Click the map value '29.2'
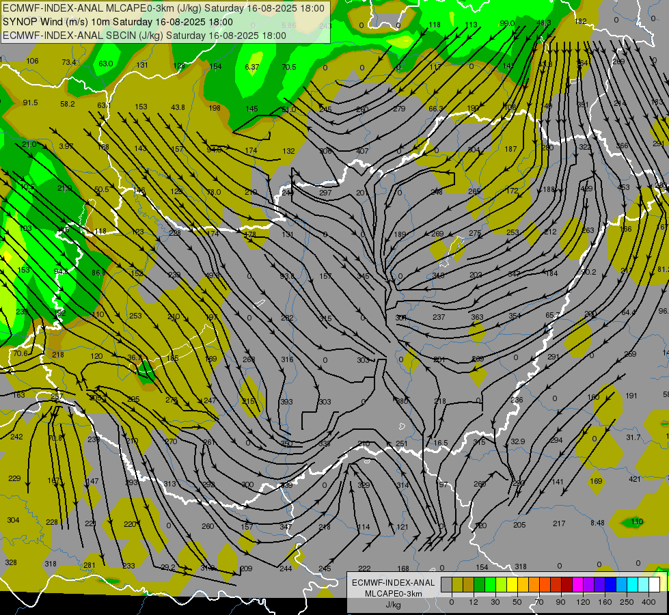This screenshot has width=669, height=615. point(167,567)
